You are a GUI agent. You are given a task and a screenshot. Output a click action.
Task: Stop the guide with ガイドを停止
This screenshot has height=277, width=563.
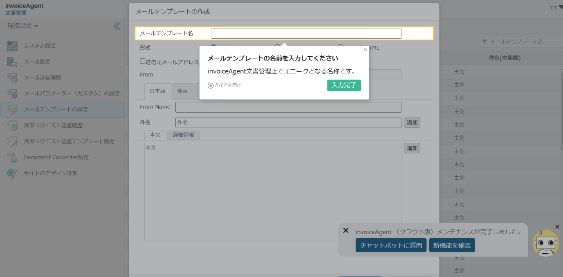[224, 85]
